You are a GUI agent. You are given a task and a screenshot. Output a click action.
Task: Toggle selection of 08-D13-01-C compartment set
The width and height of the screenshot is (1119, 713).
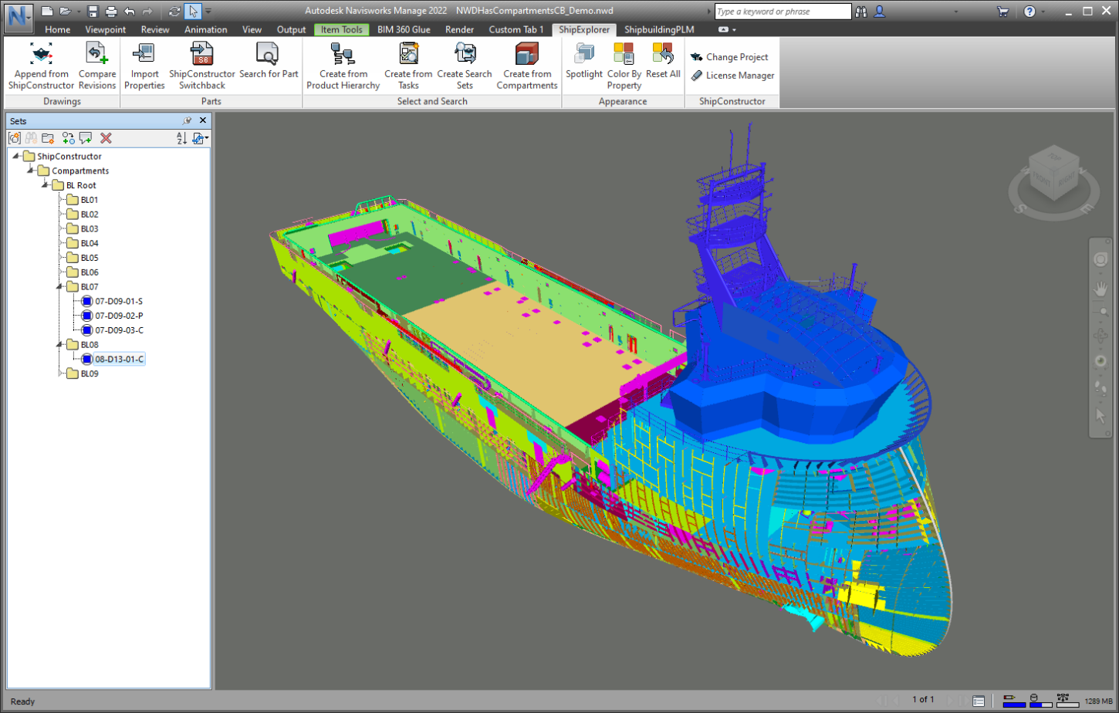click(86, 359)
